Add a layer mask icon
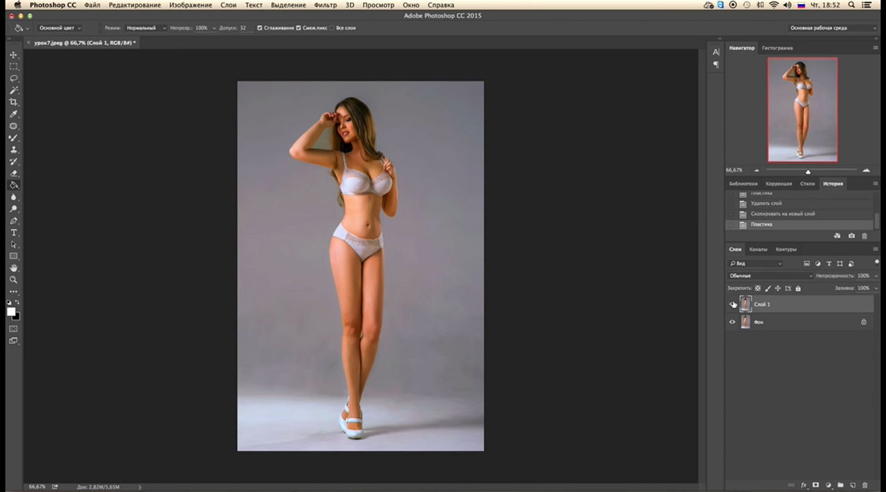Image resolution: width=886 pixels, height=492 pixels. (815, 485)
